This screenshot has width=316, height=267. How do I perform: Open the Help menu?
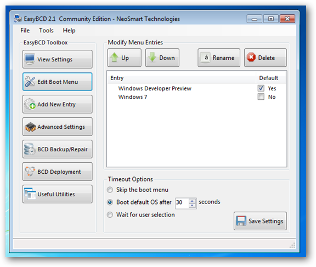pos(69,30)
